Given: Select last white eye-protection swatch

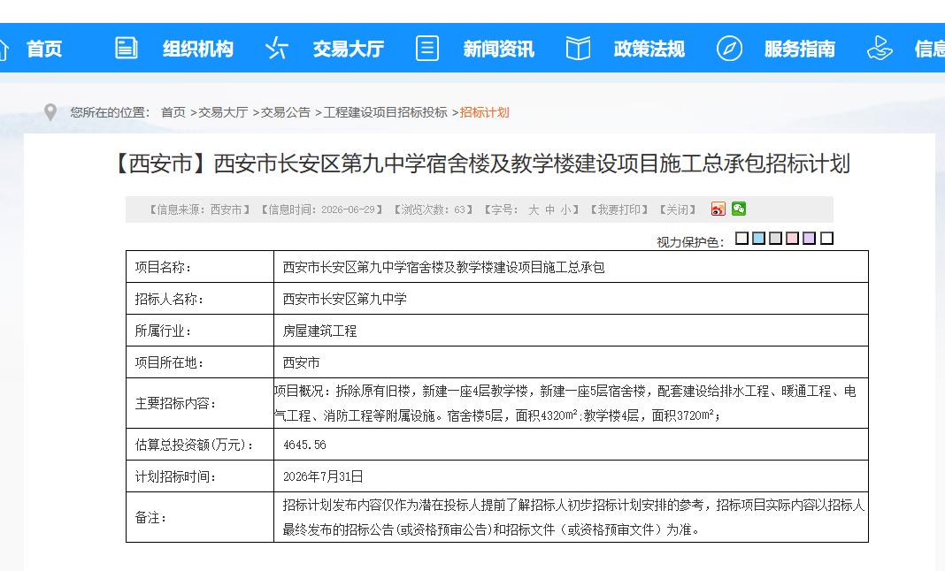Looking at the screenshot, I should (826, 239).
